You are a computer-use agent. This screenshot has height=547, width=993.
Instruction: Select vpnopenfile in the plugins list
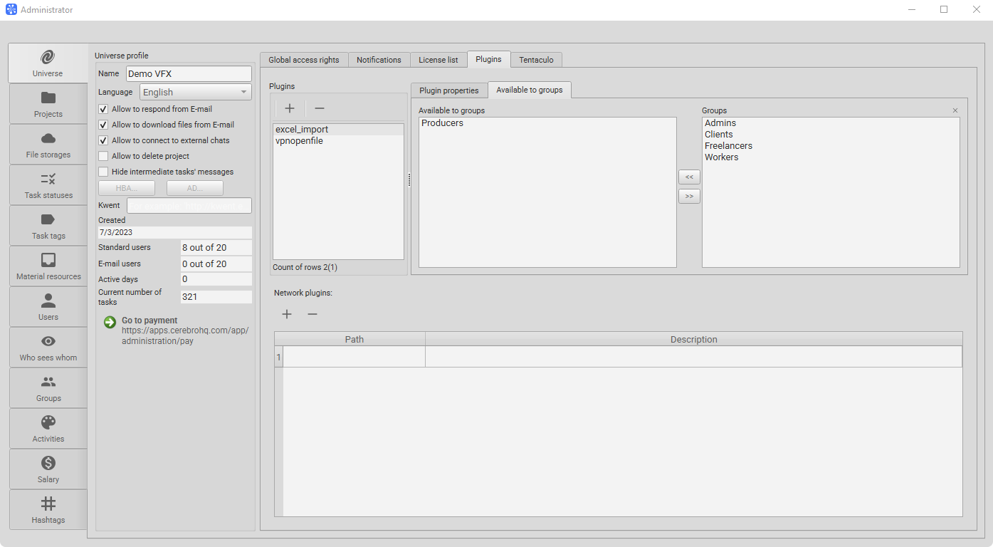(x=299, y=141)
